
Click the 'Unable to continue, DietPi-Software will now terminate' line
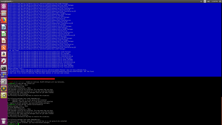tap(36, 82)
